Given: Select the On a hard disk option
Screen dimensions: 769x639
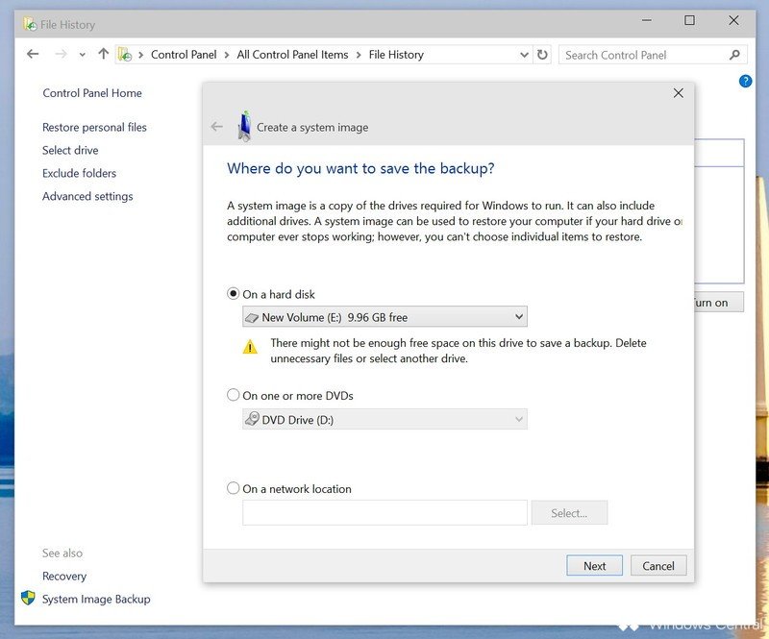Looking at the screenshot, I should click(x=233, y=294).
